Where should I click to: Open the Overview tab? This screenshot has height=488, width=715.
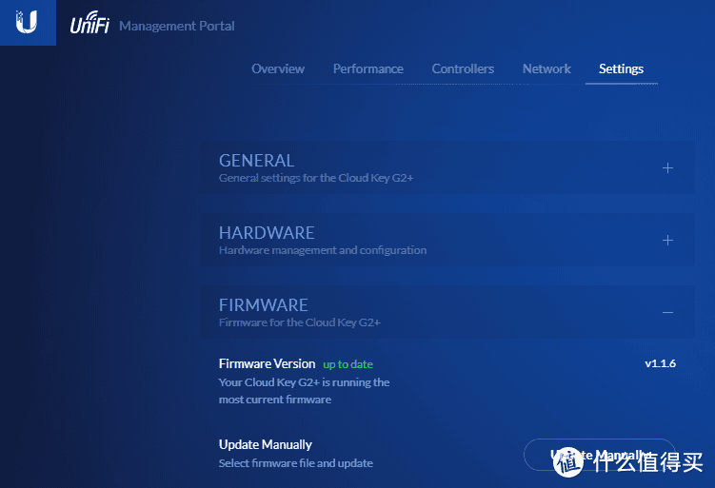(x=278, y=68)
